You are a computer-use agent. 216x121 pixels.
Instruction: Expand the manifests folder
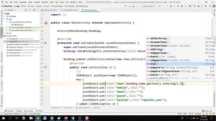4,16
